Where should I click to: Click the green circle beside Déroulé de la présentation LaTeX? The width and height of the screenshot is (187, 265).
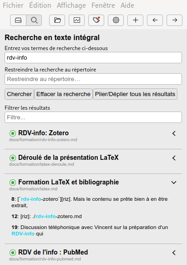[13, 158]
